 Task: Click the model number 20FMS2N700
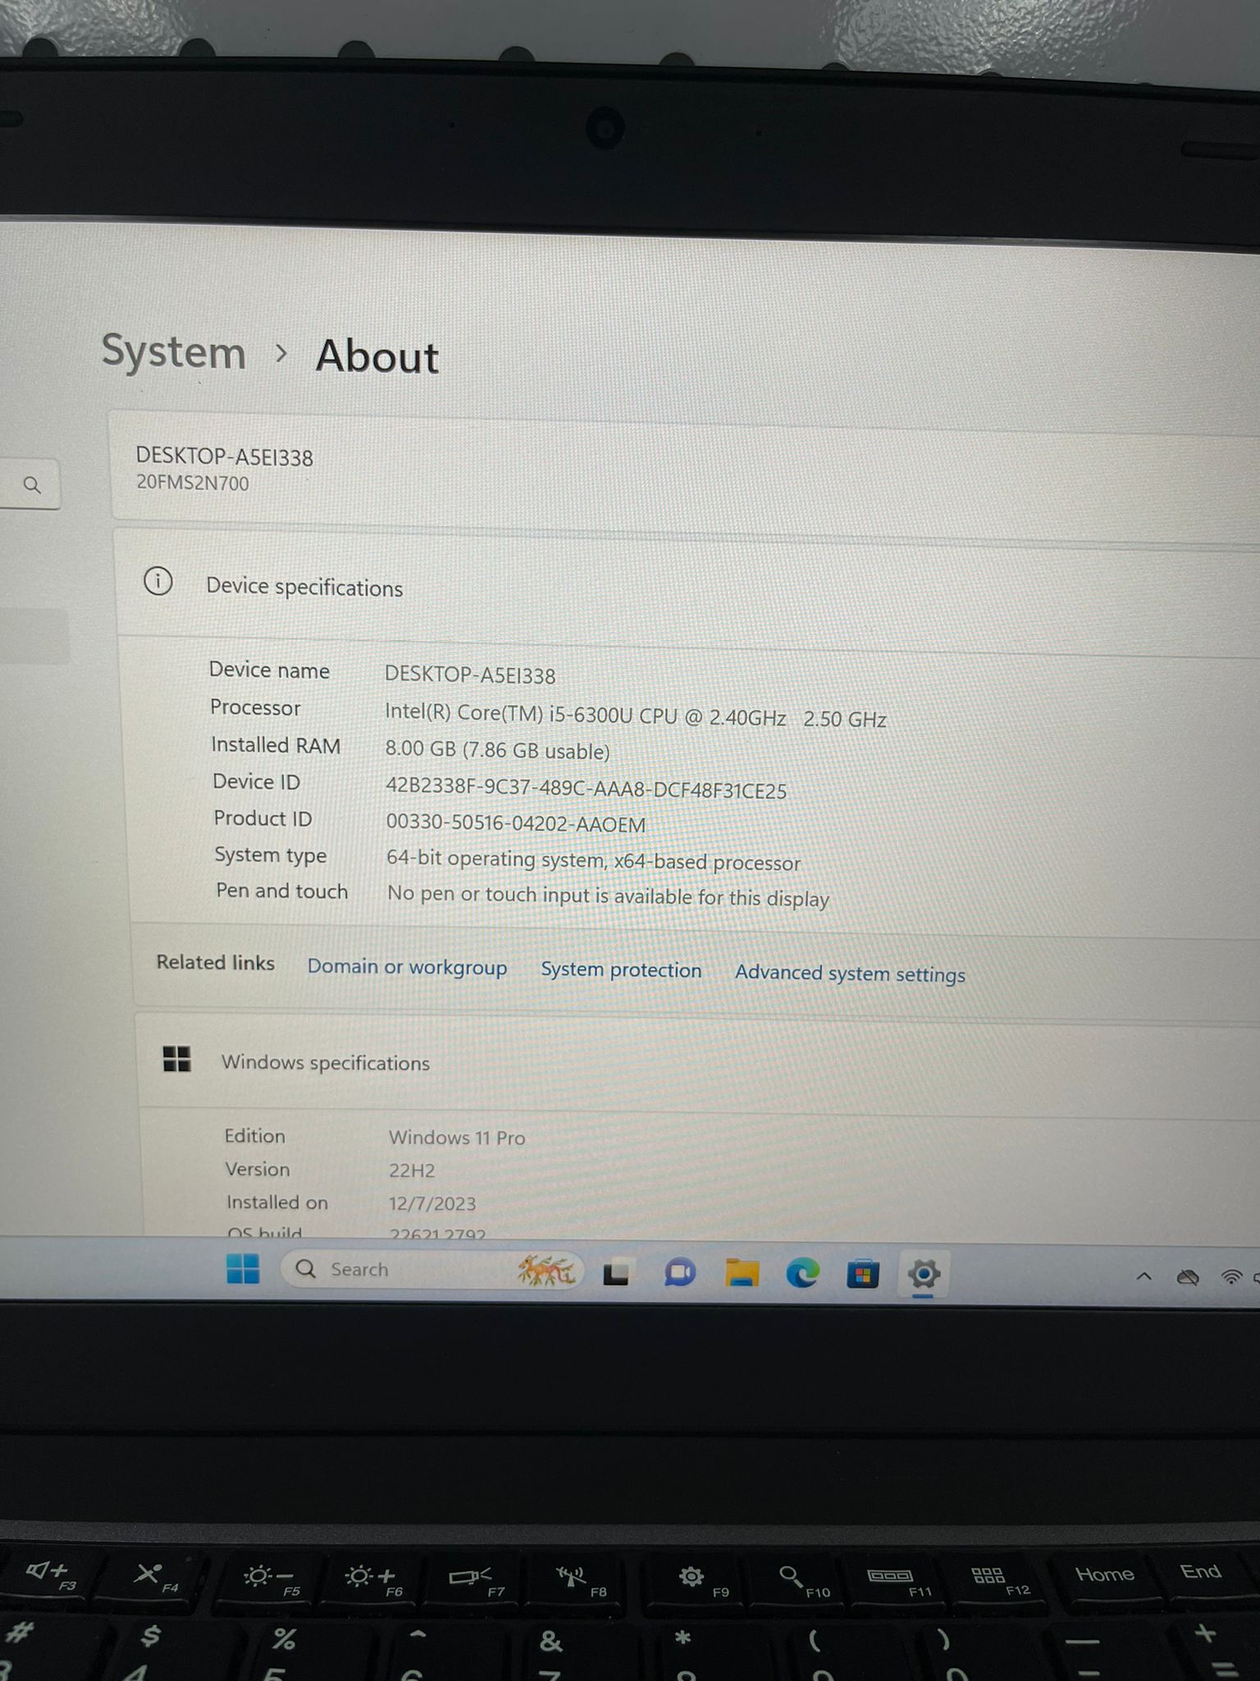(193, 483)
